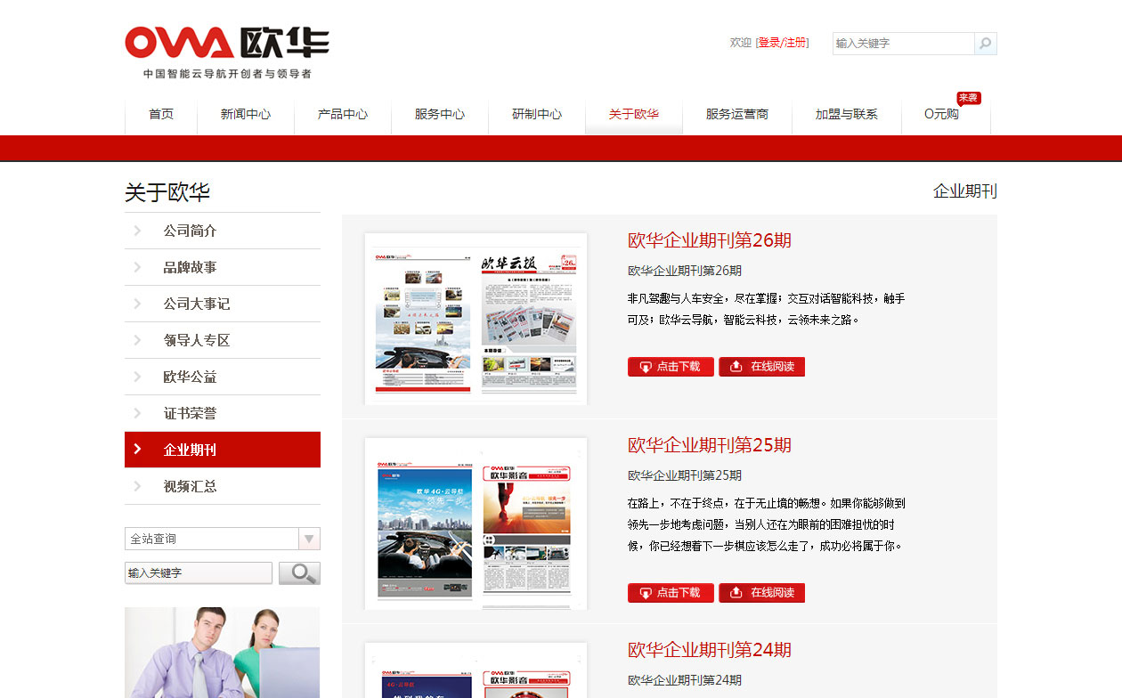Image resolution: width=1122 pixels, height=698 pixels.
Task: Click 在线阅读 for 第26期
Action: point(762,367)
